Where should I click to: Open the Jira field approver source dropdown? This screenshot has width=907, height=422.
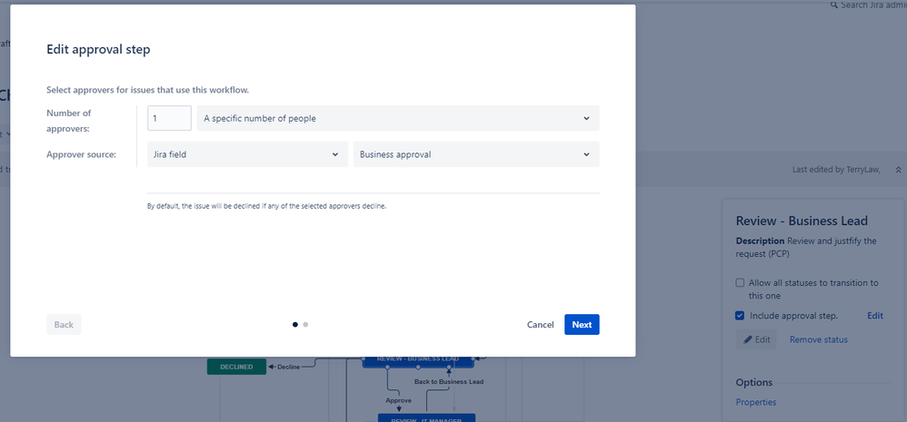click(247, 154)
